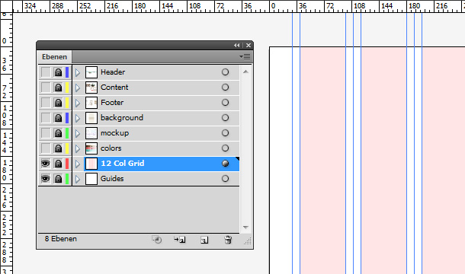The height and width of the screenshot is (274, 465).
Task: Click the create new layer icon
Action: point(204,240)
